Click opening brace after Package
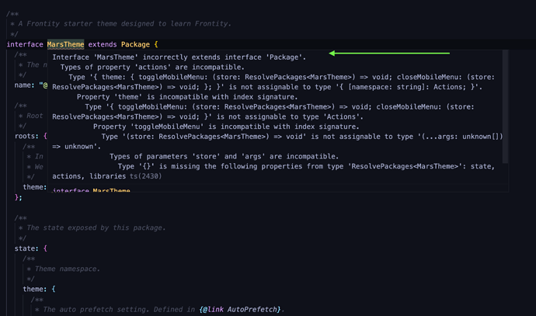 [x=156, y=44]
